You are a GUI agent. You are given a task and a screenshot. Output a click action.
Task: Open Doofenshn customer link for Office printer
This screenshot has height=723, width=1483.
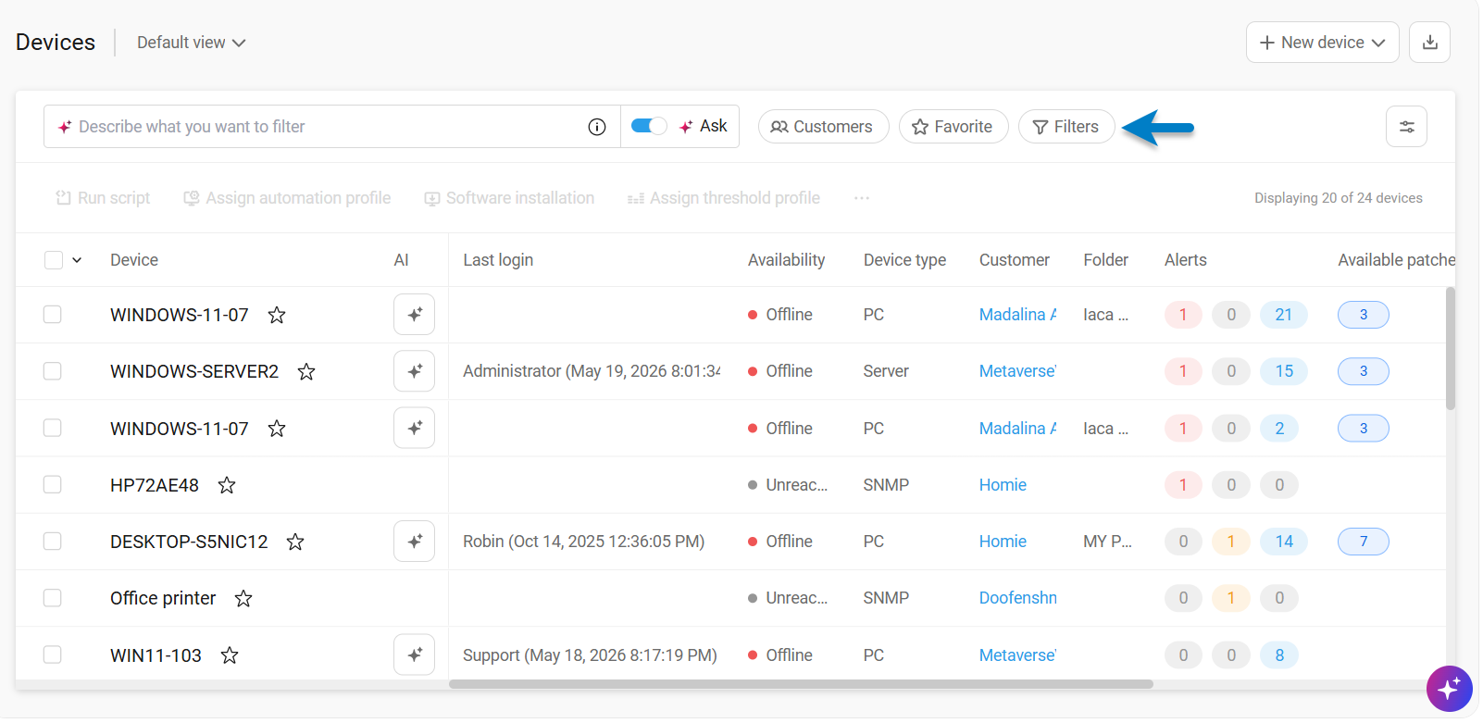tap(1018, 598)
